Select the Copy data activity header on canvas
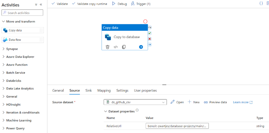This screenshot has width=269, height=133. tap(125, 28)
